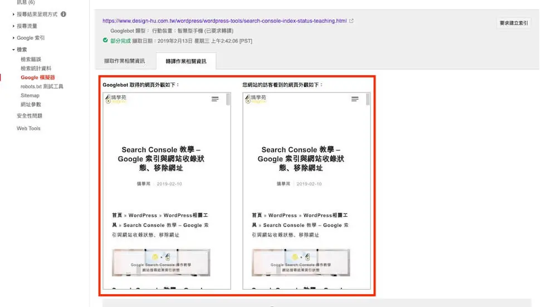557x307 pixels.
Task: Click 'Googlebot 取得的網頁外觀如下' heading
Action: coord(141,85)
